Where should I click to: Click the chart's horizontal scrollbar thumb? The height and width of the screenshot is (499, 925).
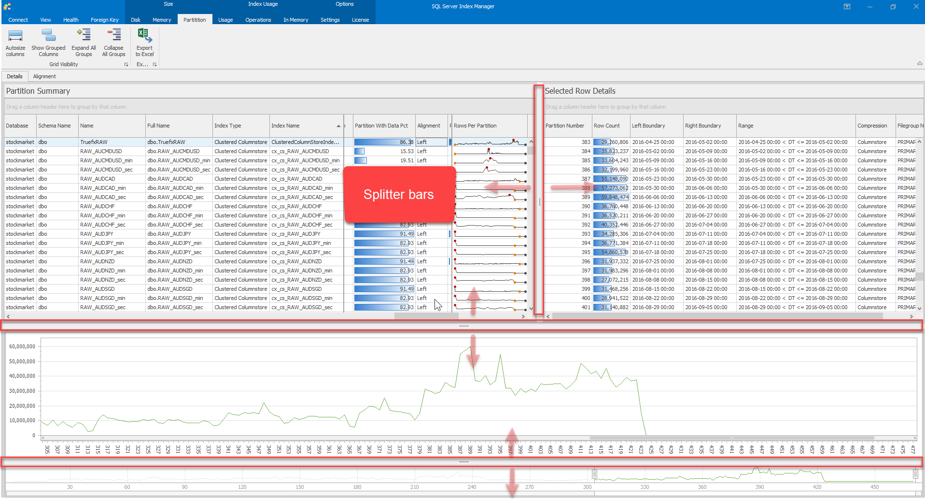(x=732, y=438)
